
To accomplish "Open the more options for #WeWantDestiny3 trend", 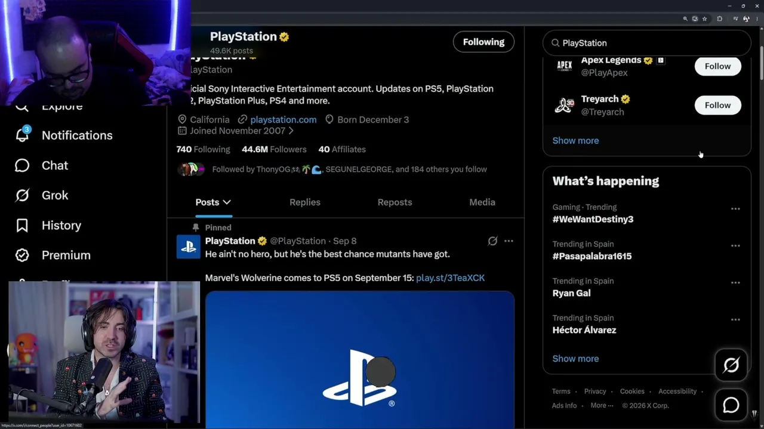I will coord(735,209).
